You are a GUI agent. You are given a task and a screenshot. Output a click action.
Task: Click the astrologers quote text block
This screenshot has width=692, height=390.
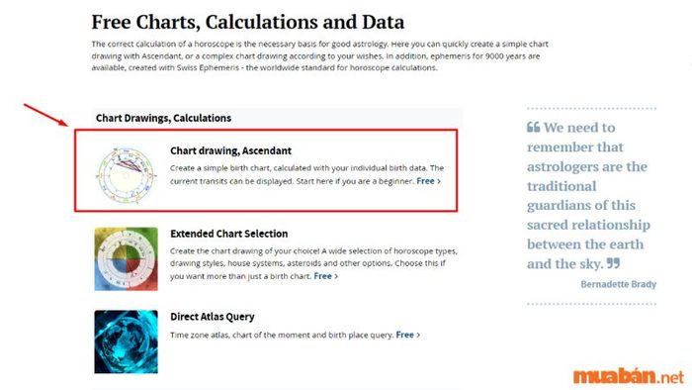click(x=588, y=196)
